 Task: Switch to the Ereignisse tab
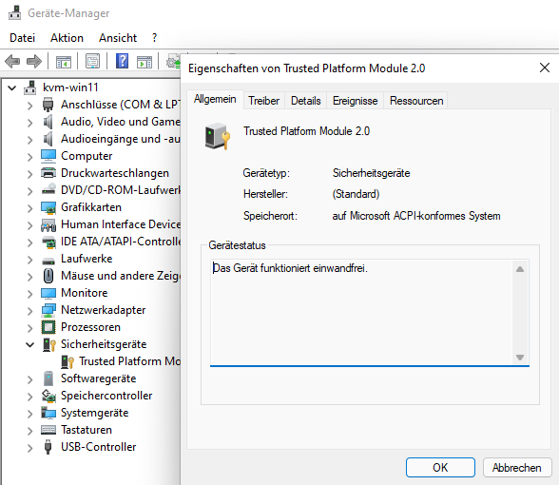pyautogui.click(x=356, y=101)
